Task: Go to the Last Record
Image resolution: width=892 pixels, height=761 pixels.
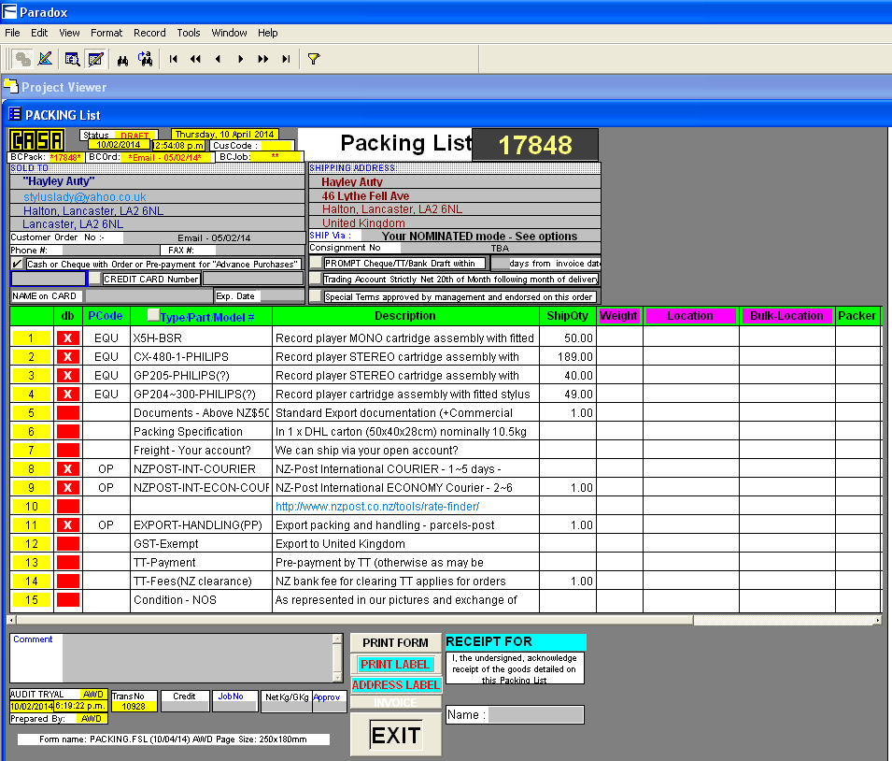Action: (x=286, y=59)
